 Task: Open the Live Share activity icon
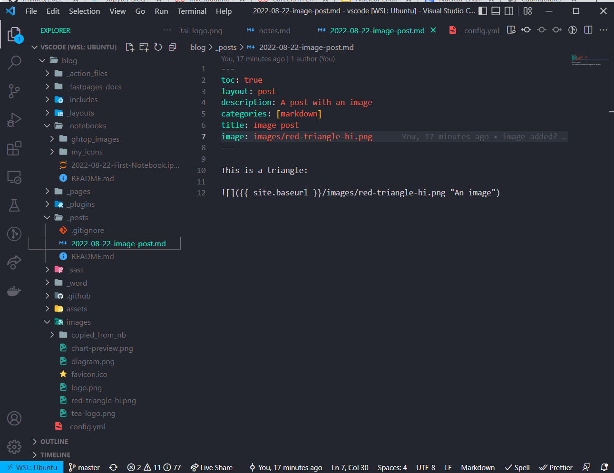coord(14,262)
